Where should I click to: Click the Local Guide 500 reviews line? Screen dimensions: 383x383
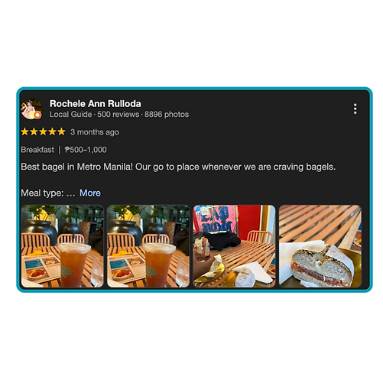tap(119, 115)
